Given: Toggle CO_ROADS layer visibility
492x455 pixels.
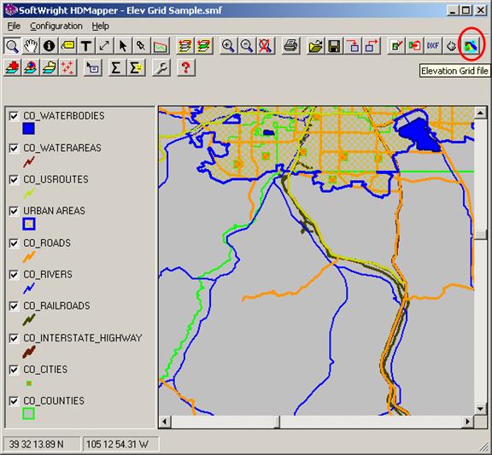Looking at the screenshot, I should tap(14, 243).
